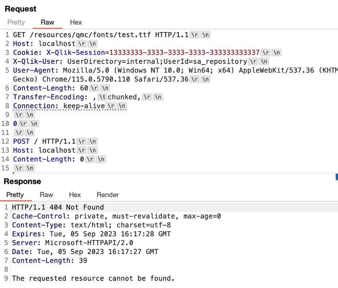Click the blue marker at the right edge
Image resolution: width=338 pixels, height=288 pixels.
337,177
